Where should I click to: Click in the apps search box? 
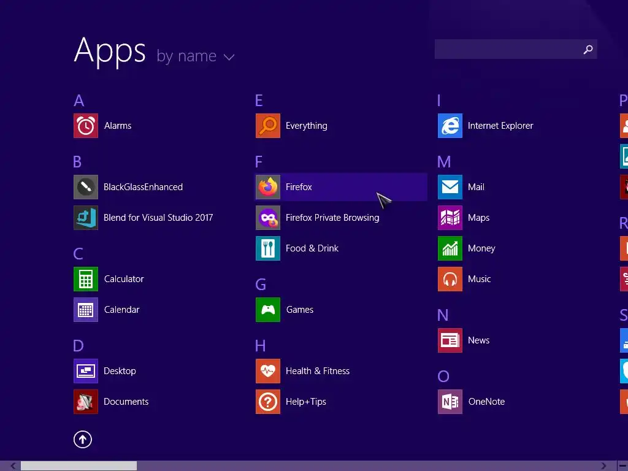click(516, 49)
